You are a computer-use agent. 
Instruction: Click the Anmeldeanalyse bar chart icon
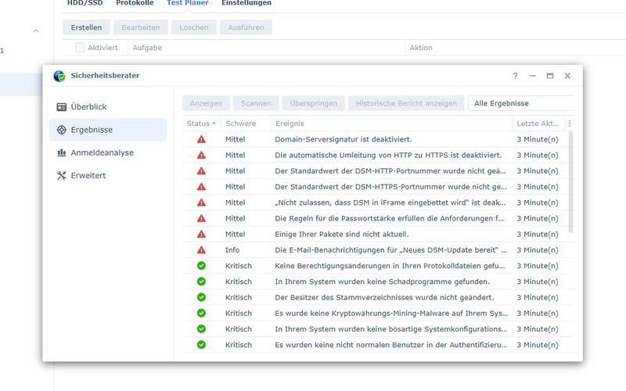coord(62,152)
